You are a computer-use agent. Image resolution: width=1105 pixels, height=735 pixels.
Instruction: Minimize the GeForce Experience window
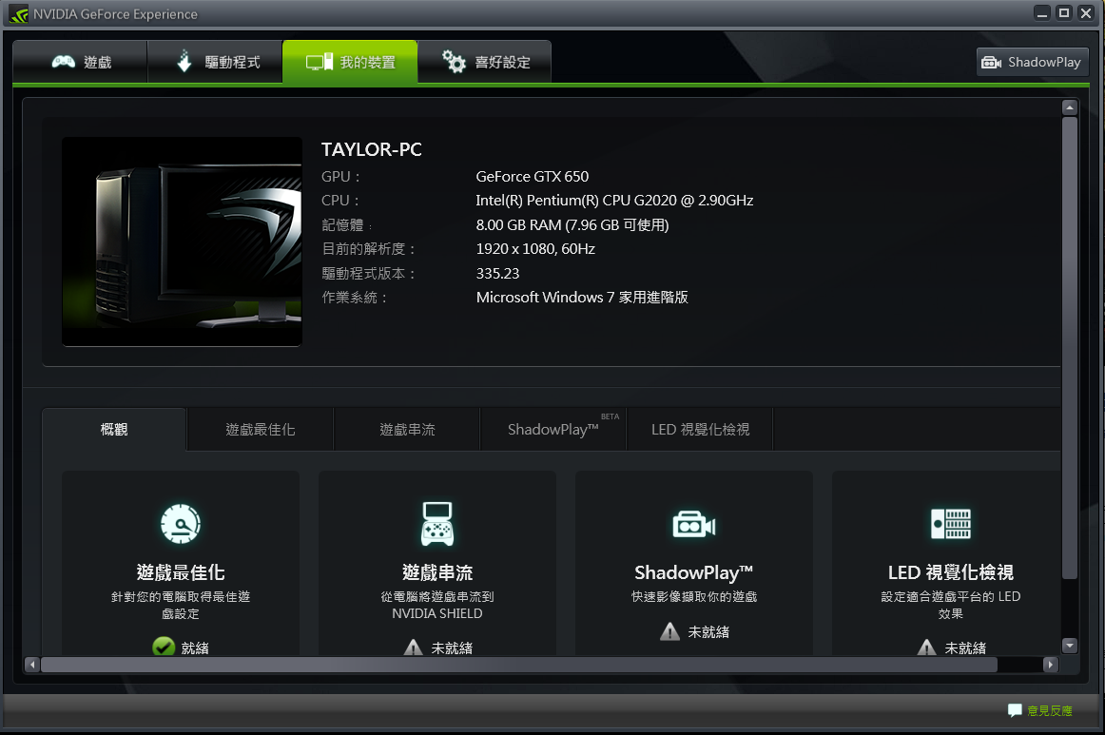pos(1042,12)
